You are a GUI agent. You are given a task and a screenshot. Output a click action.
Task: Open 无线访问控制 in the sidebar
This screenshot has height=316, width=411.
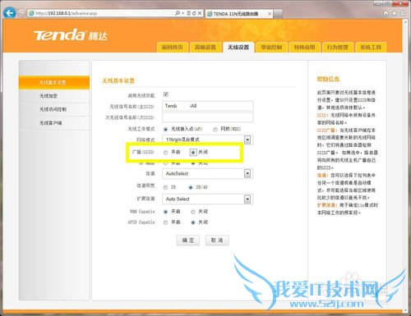click(54, 109)
